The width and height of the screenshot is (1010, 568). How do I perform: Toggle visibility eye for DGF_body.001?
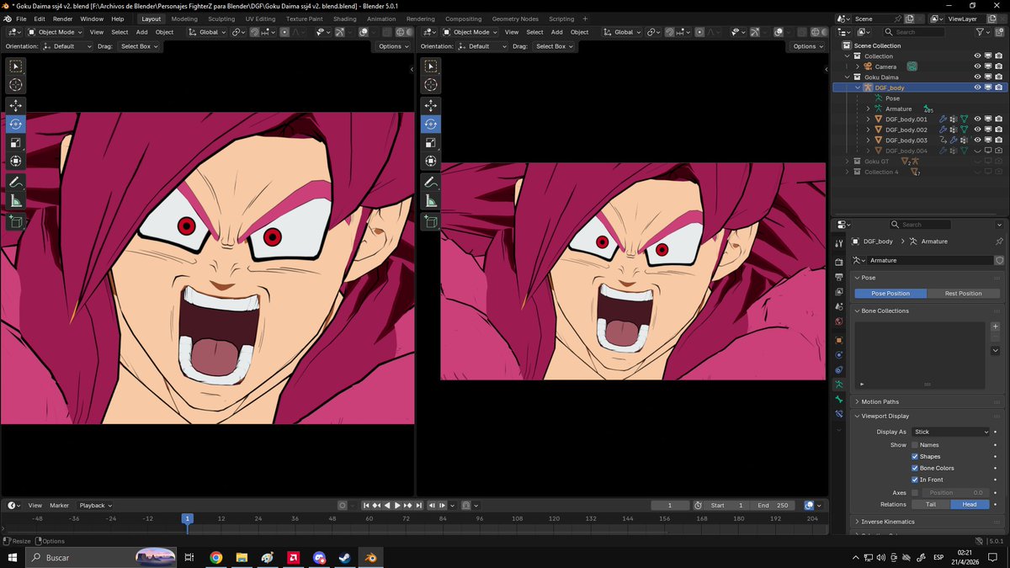click(x=977, y=119)
